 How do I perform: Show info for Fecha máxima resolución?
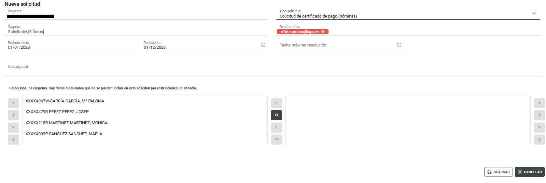(399, 45)
